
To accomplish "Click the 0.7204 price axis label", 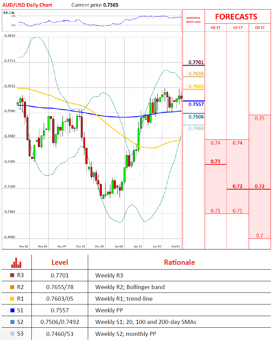I will pyautogui.click(x=10, y=187).
